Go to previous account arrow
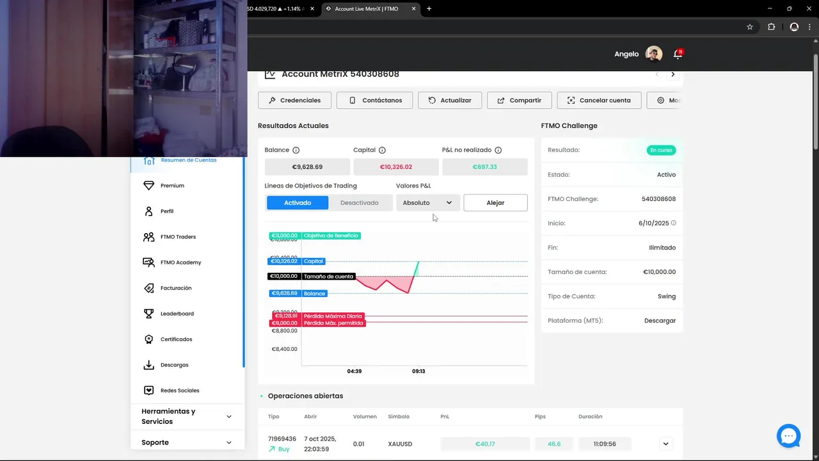Image resolution: width=819 pixels, height=461 pixels. coord(656,75)
